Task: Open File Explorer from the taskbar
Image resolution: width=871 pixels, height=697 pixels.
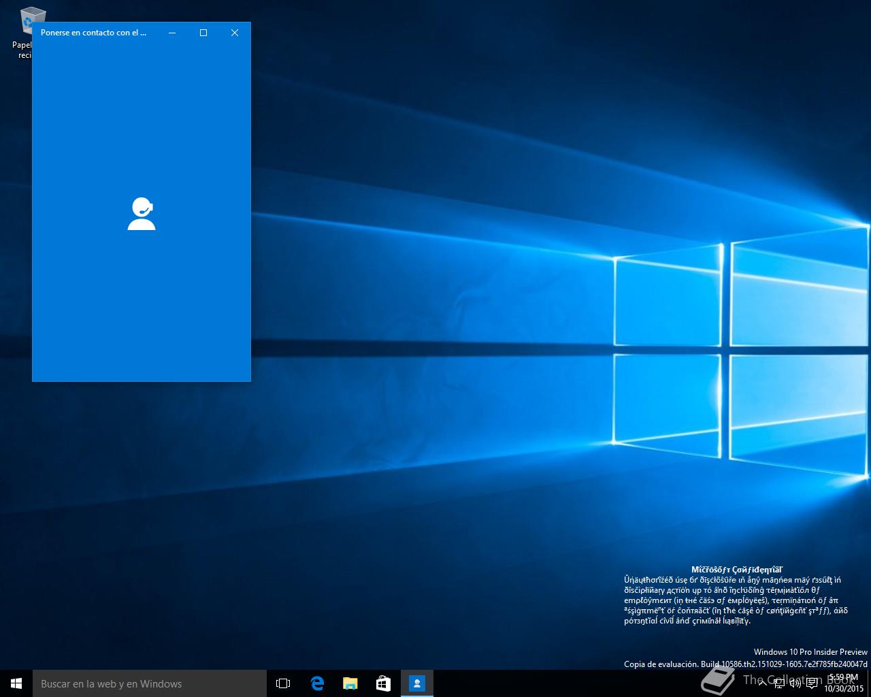Action: (350, 683)
